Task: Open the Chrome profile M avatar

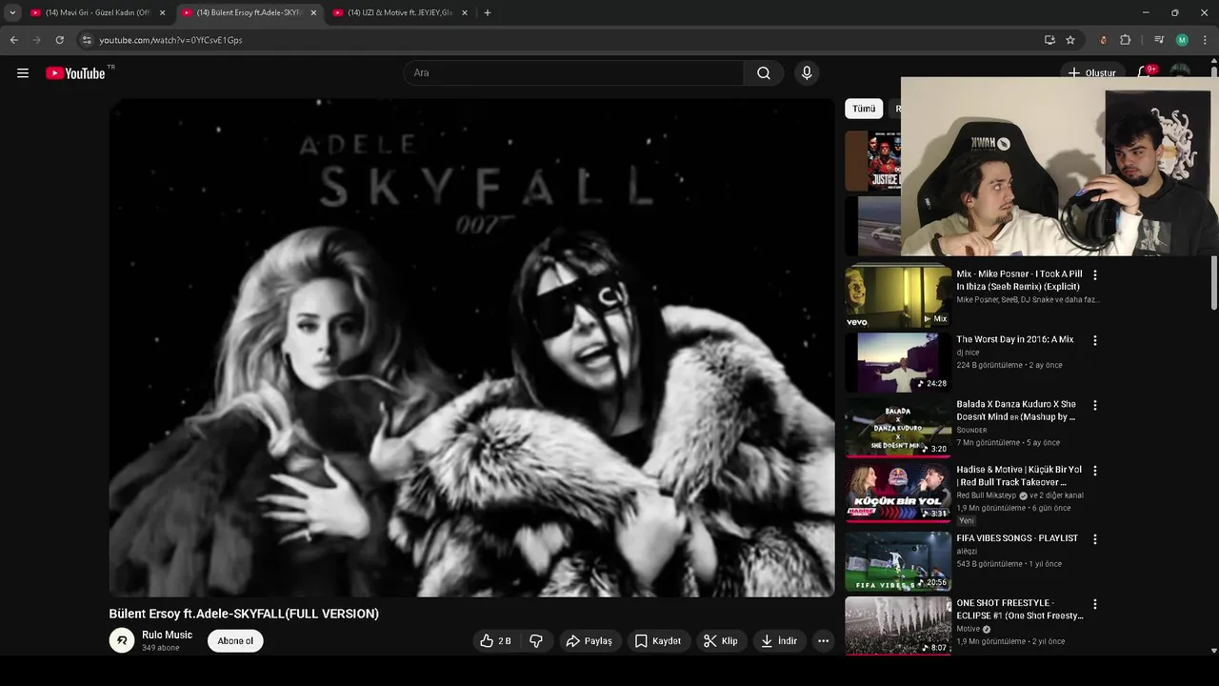Action: pyautogui.click(x=1182, y=40)
